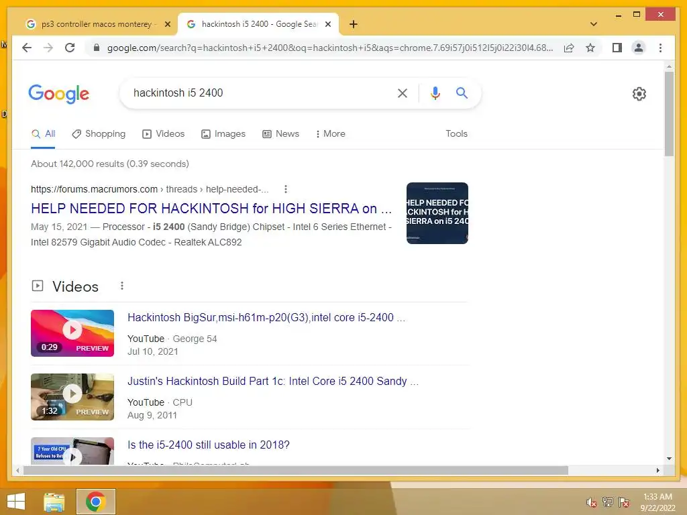Image resolution: width=687 pixels, height=515 pixels.
Task: Open a new tab
Action: click(354, 24)
